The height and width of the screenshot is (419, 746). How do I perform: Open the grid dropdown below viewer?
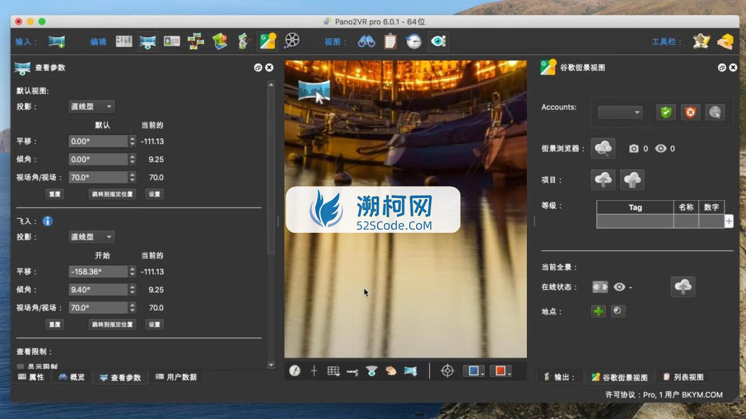click(x=333, y=371)
